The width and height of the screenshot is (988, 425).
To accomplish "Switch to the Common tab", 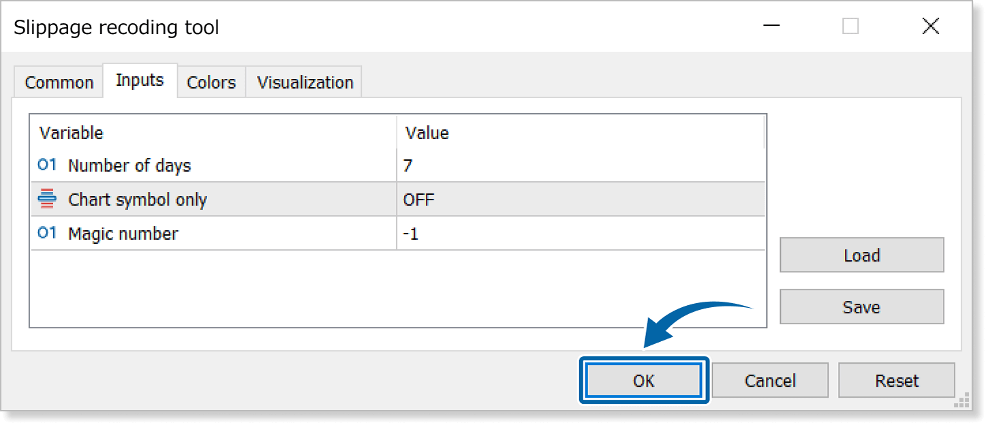I will pyautogui.click(x=59, y=82).
